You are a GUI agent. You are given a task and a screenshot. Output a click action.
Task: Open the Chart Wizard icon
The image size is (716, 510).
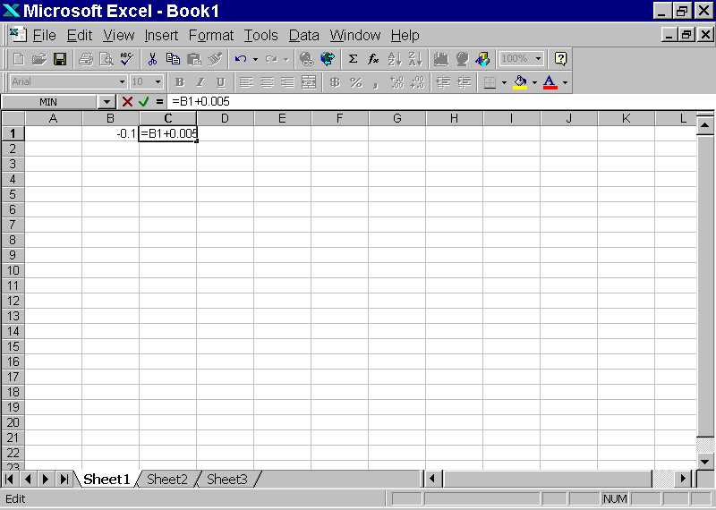click(x=440, y=59)
